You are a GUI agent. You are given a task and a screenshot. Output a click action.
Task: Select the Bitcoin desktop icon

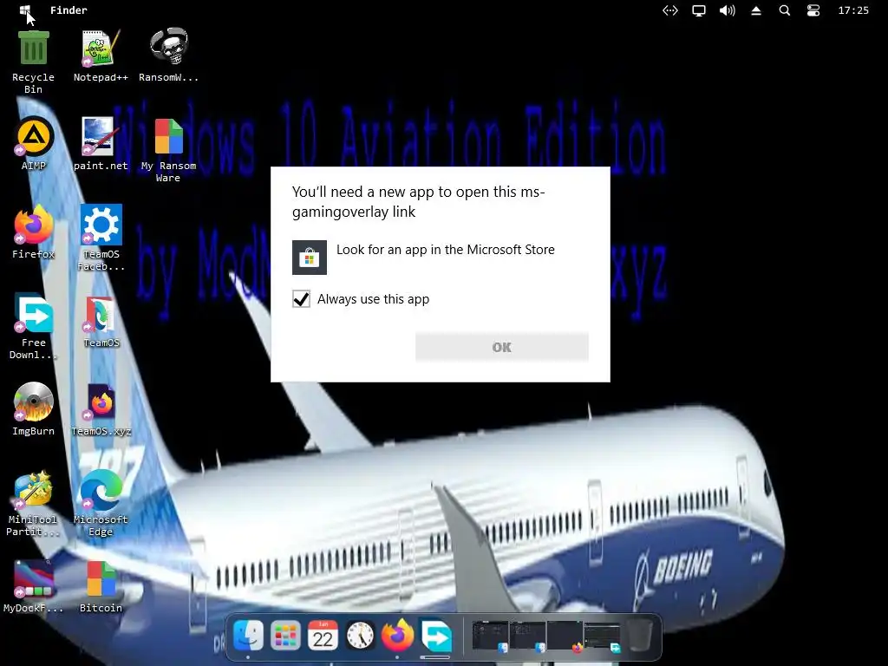tap(101, 578)
